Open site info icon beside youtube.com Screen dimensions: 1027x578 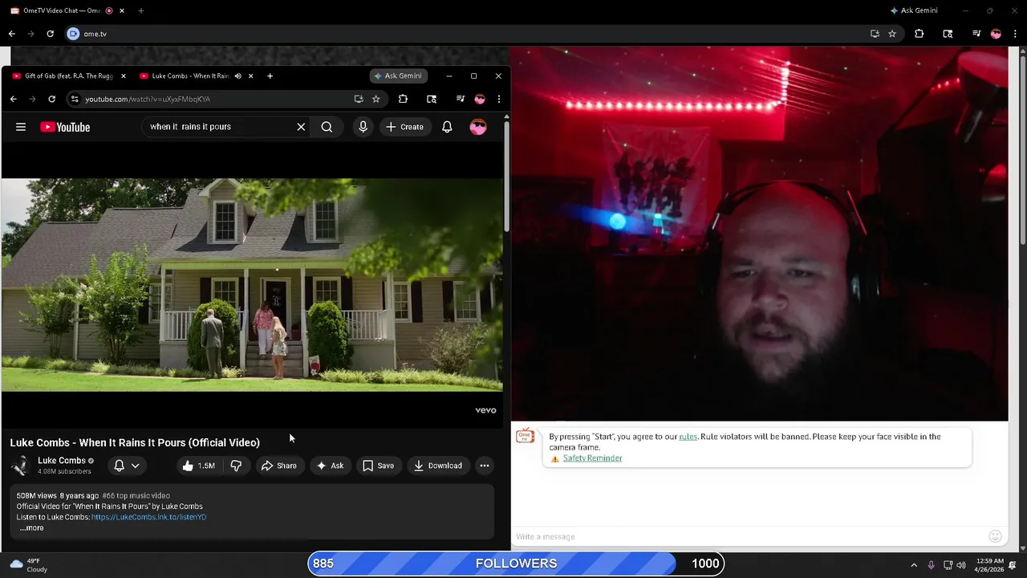75,99
